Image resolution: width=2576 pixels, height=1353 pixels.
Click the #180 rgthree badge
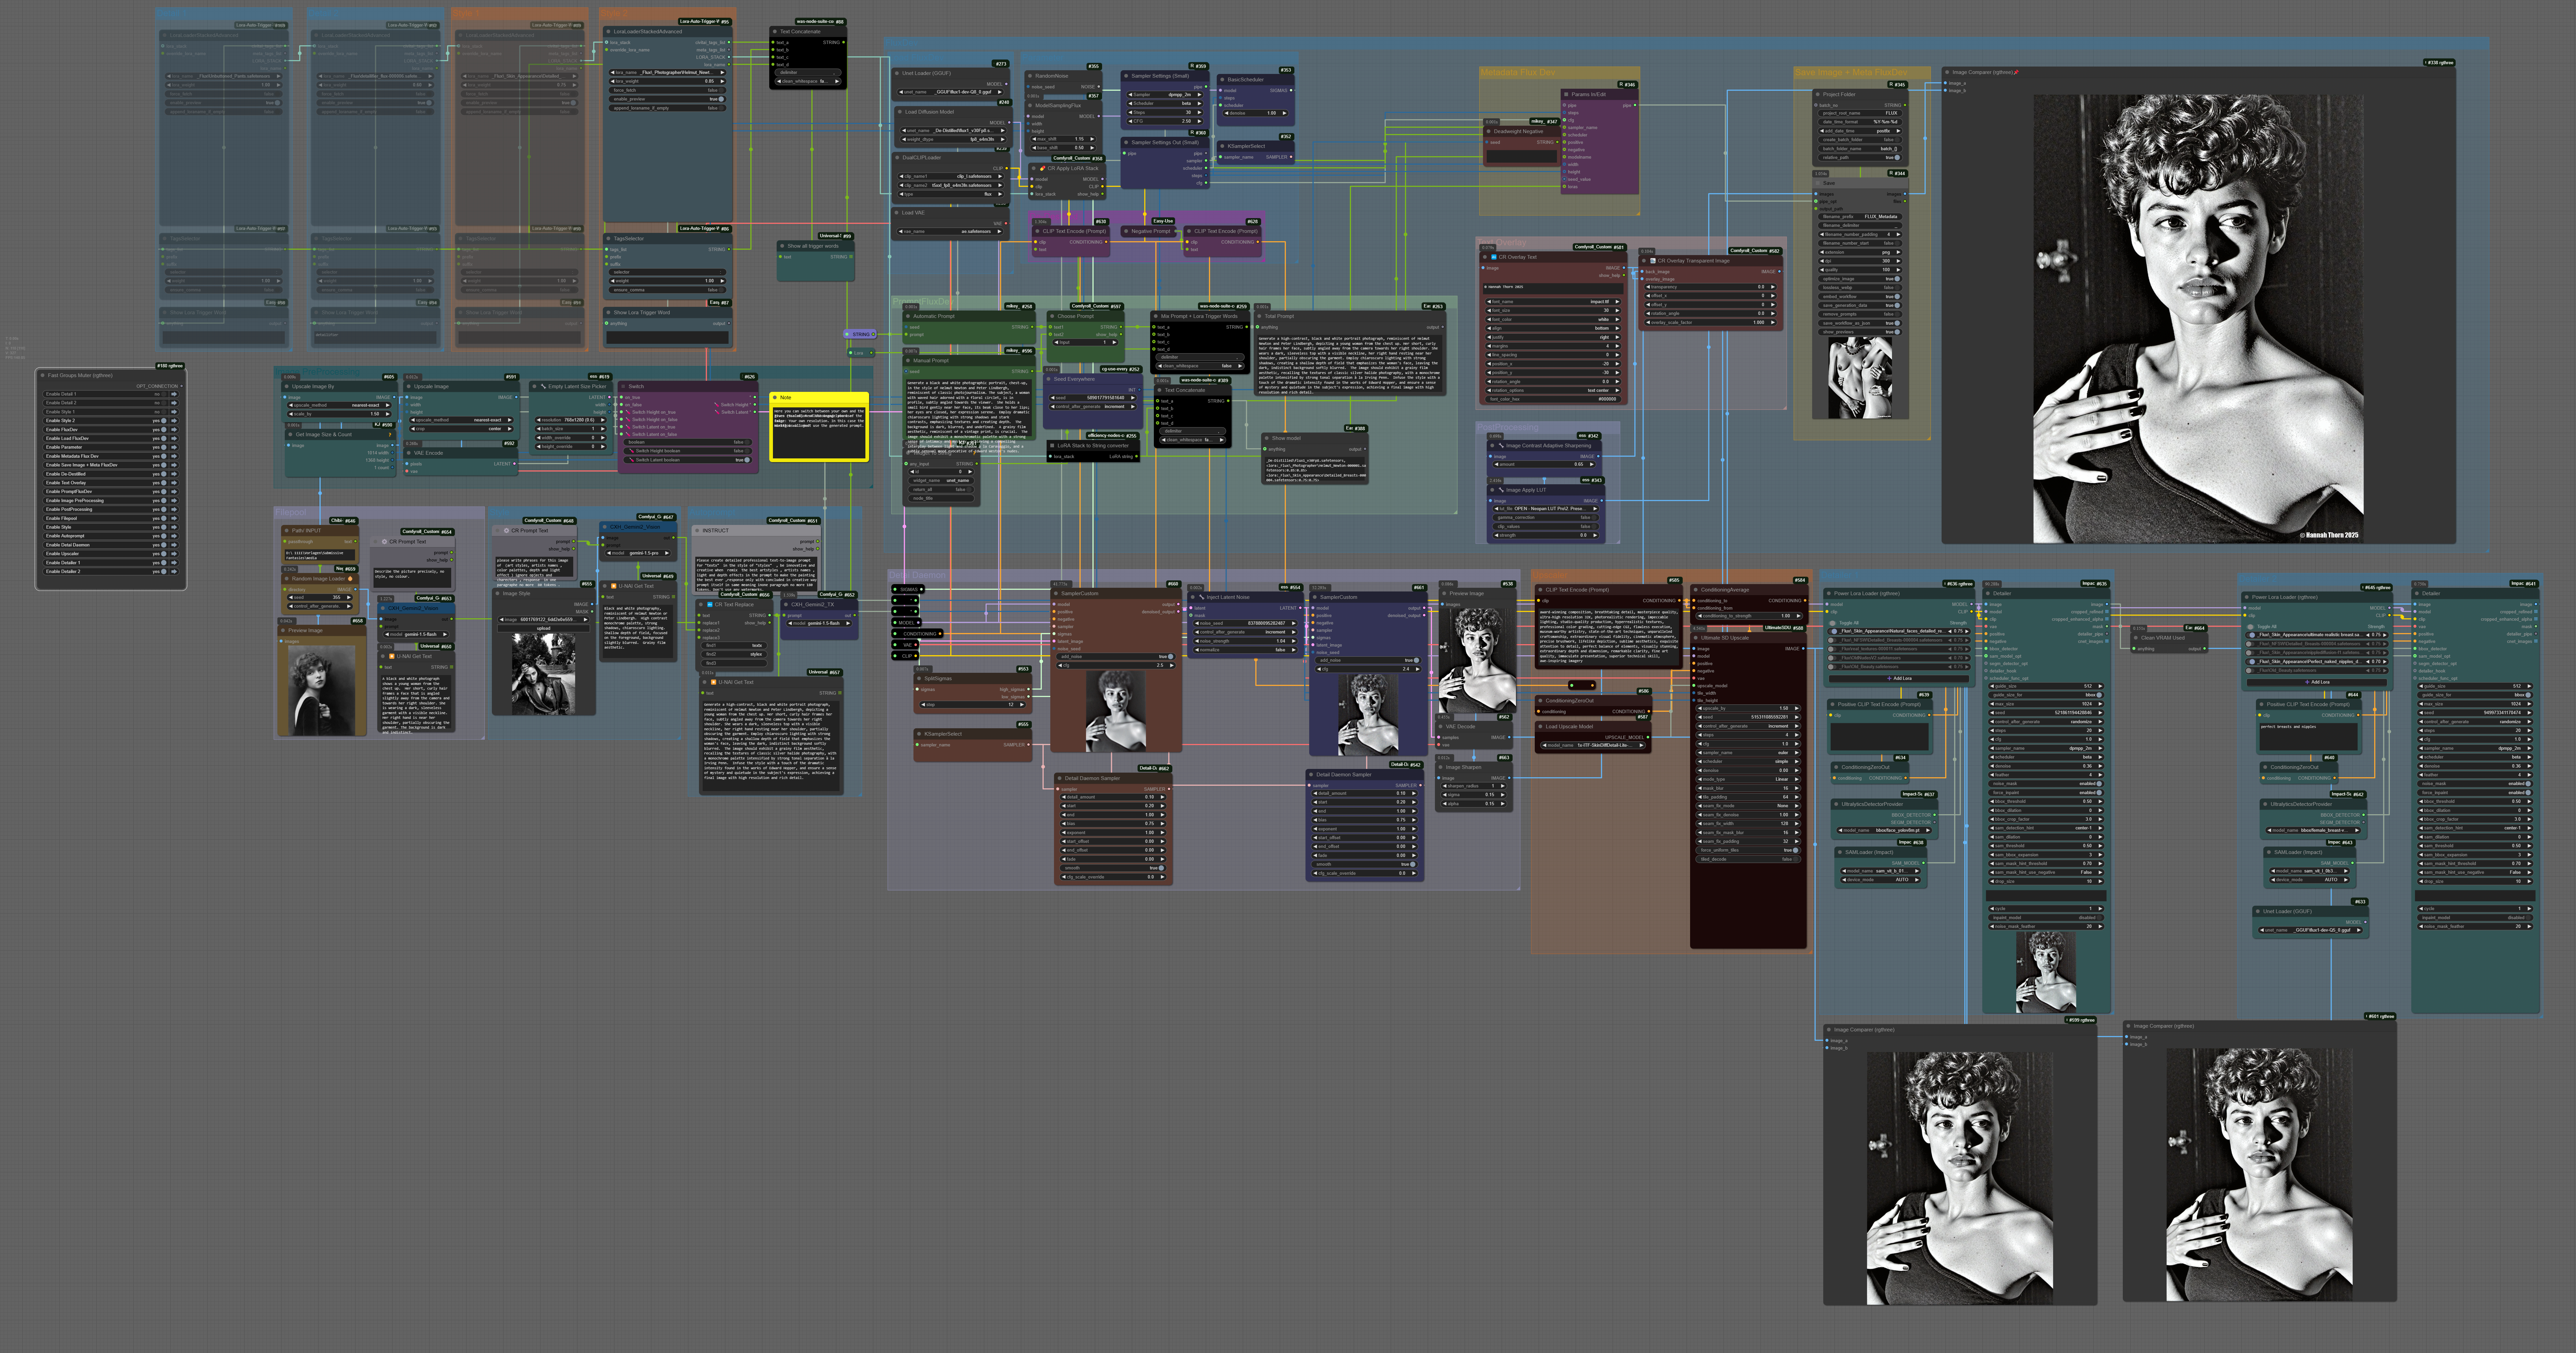coord(170,366)
